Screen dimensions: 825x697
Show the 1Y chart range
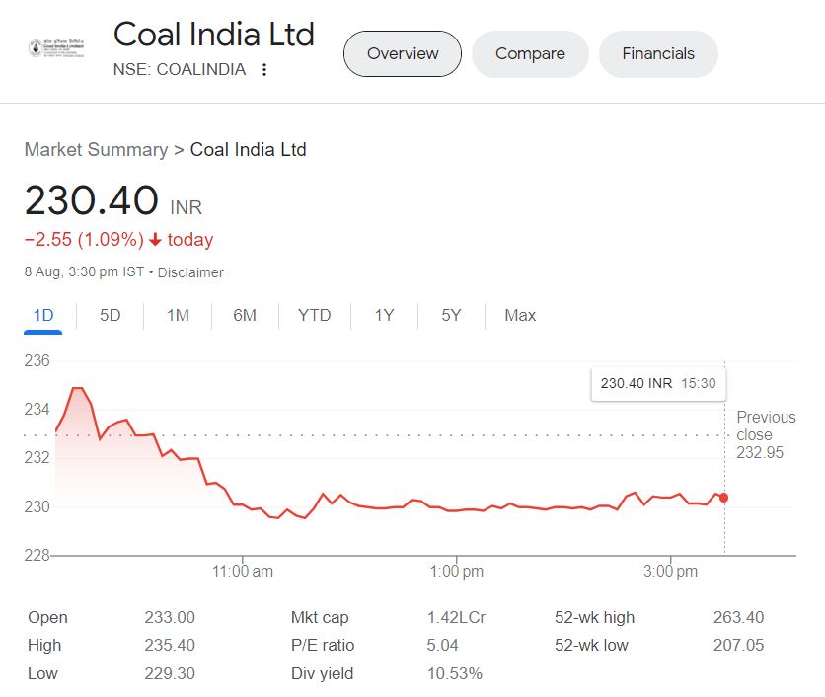(384, 316)
